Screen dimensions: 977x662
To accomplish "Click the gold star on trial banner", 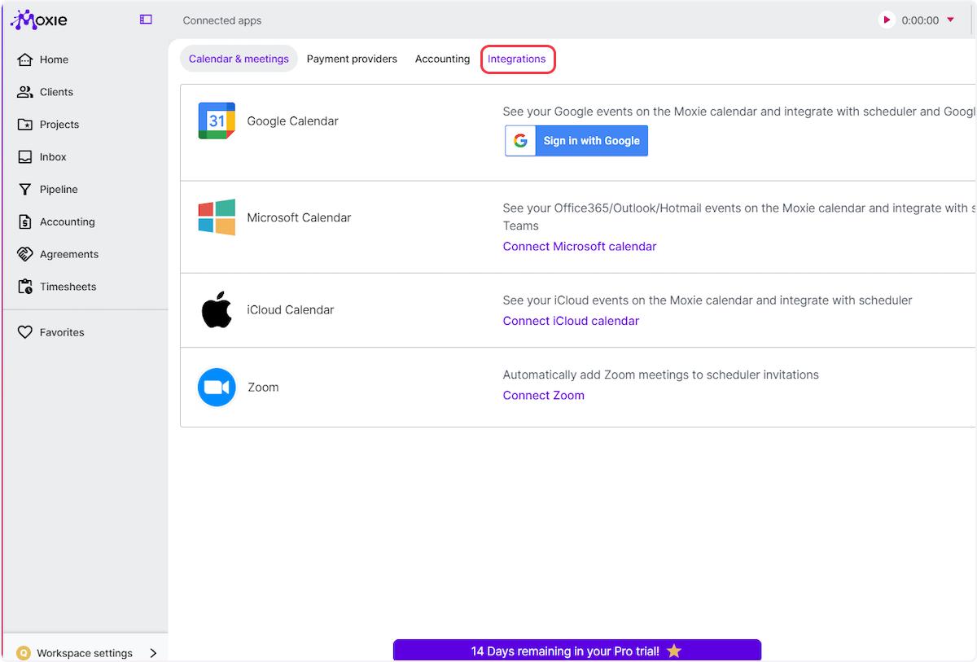I will pyautogui.click(x=673, y=651).
